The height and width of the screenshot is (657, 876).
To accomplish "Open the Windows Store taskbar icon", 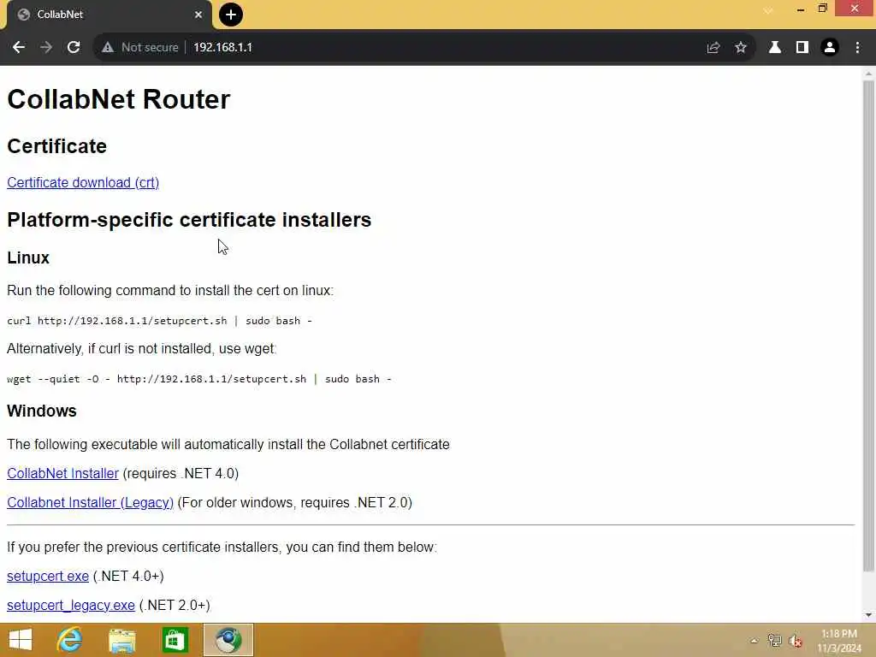I will [x=175, y=640].
